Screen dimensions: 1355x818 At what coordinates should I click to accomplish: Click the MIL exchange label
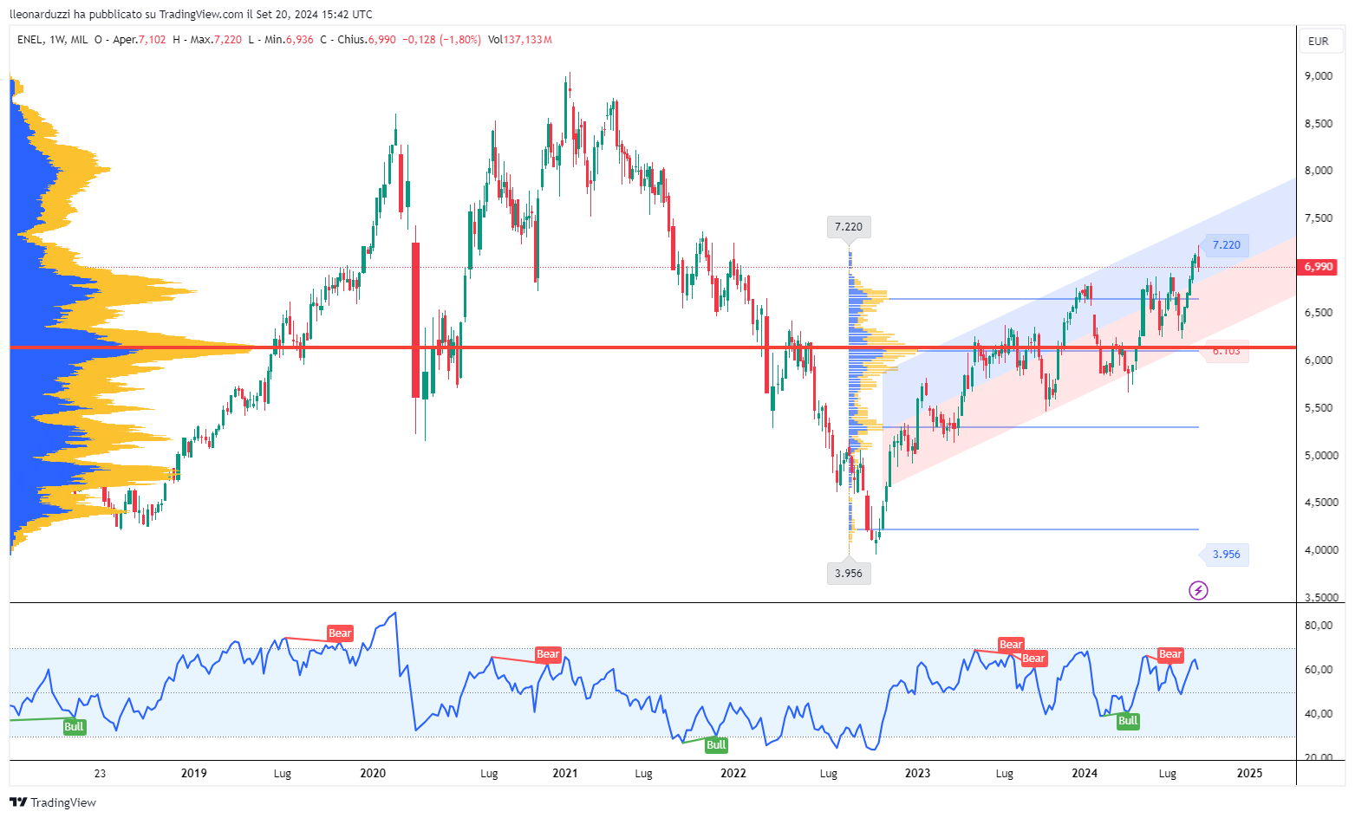point(79,40)
